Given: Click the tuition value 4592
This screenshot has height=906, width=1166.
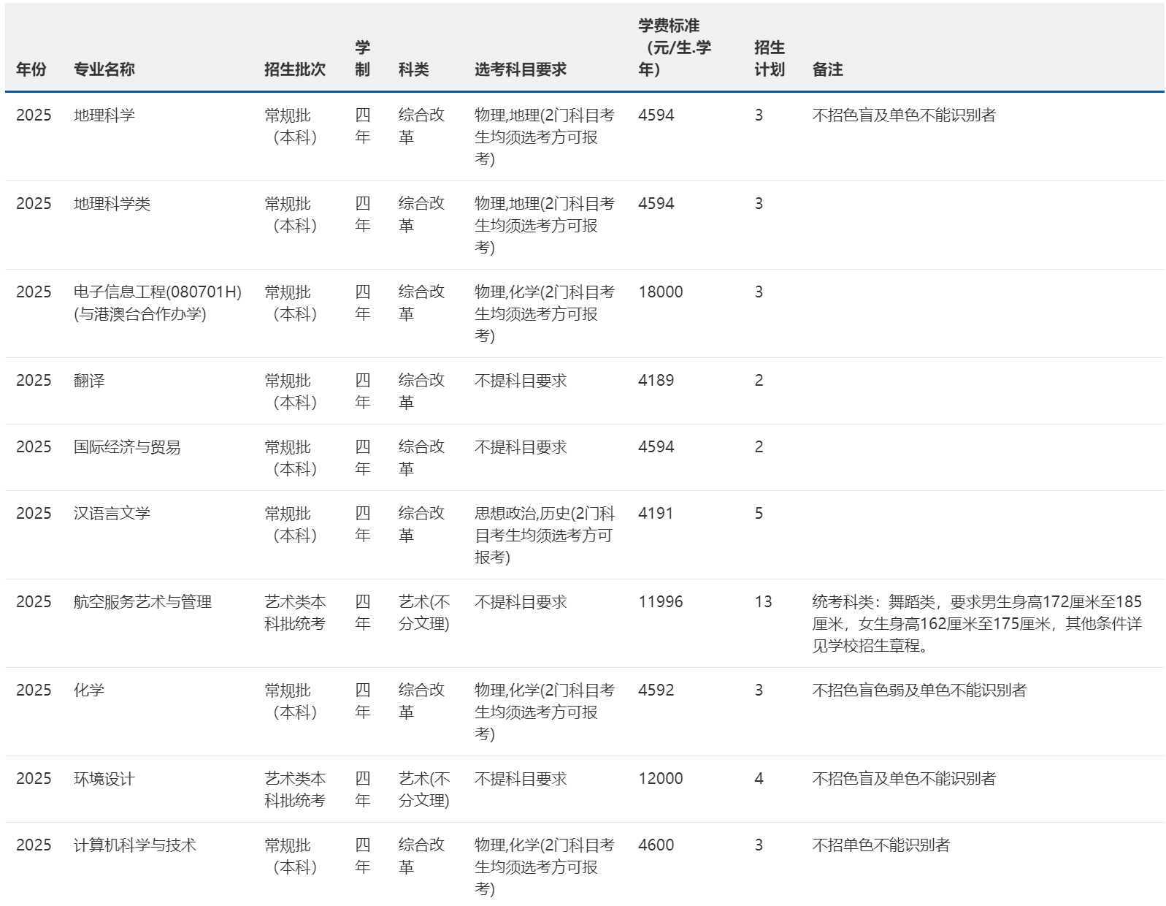Looking at the screenshot, I should [x=656, y=690].
